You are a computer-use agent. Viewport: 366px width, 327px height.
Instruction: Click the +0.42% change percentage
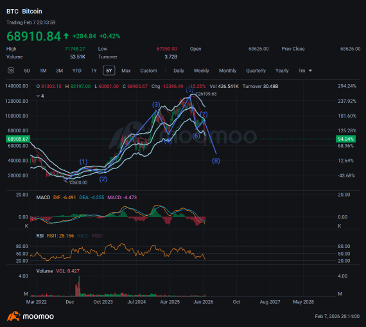point(110,36)
